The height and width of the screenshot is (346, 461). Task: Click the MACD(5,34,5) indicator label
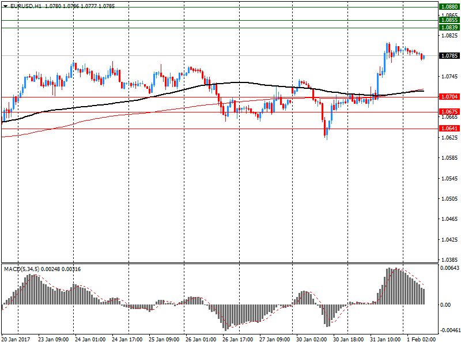point(22,269)
